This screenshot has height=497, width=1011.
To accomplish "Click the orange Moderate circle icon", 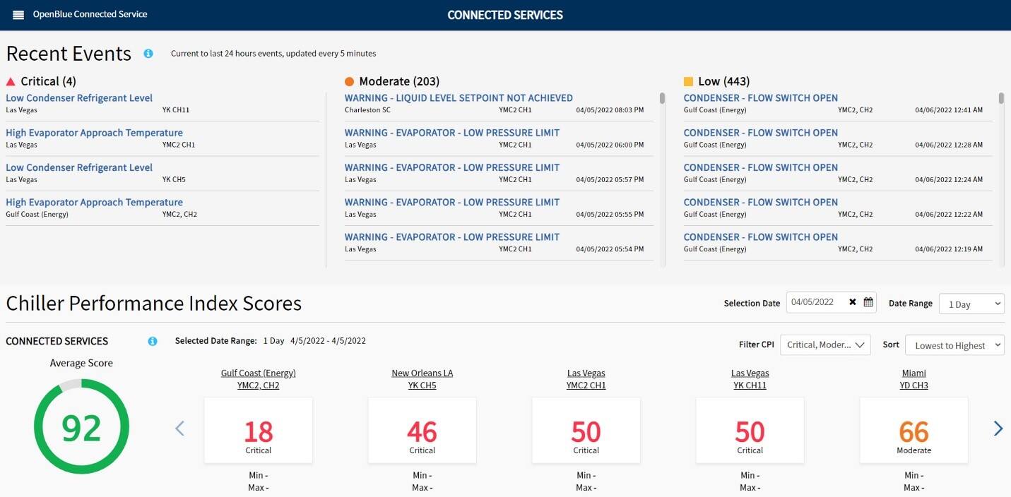I will point(349,81).
